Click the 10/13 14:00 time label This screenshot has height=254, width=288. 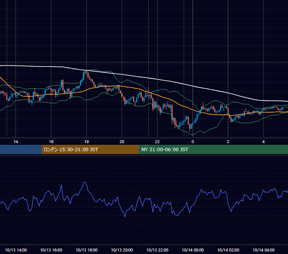pos(16,250)
